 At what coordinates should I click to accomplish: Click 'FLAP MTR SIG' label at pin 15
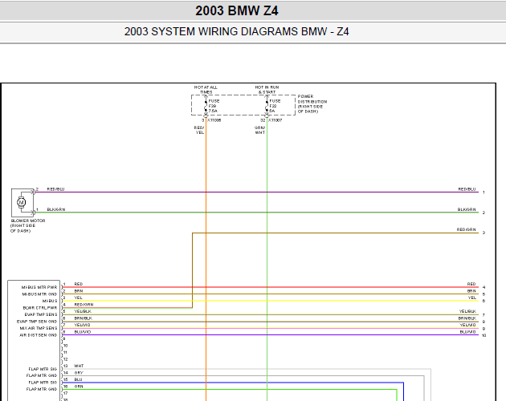43,383
